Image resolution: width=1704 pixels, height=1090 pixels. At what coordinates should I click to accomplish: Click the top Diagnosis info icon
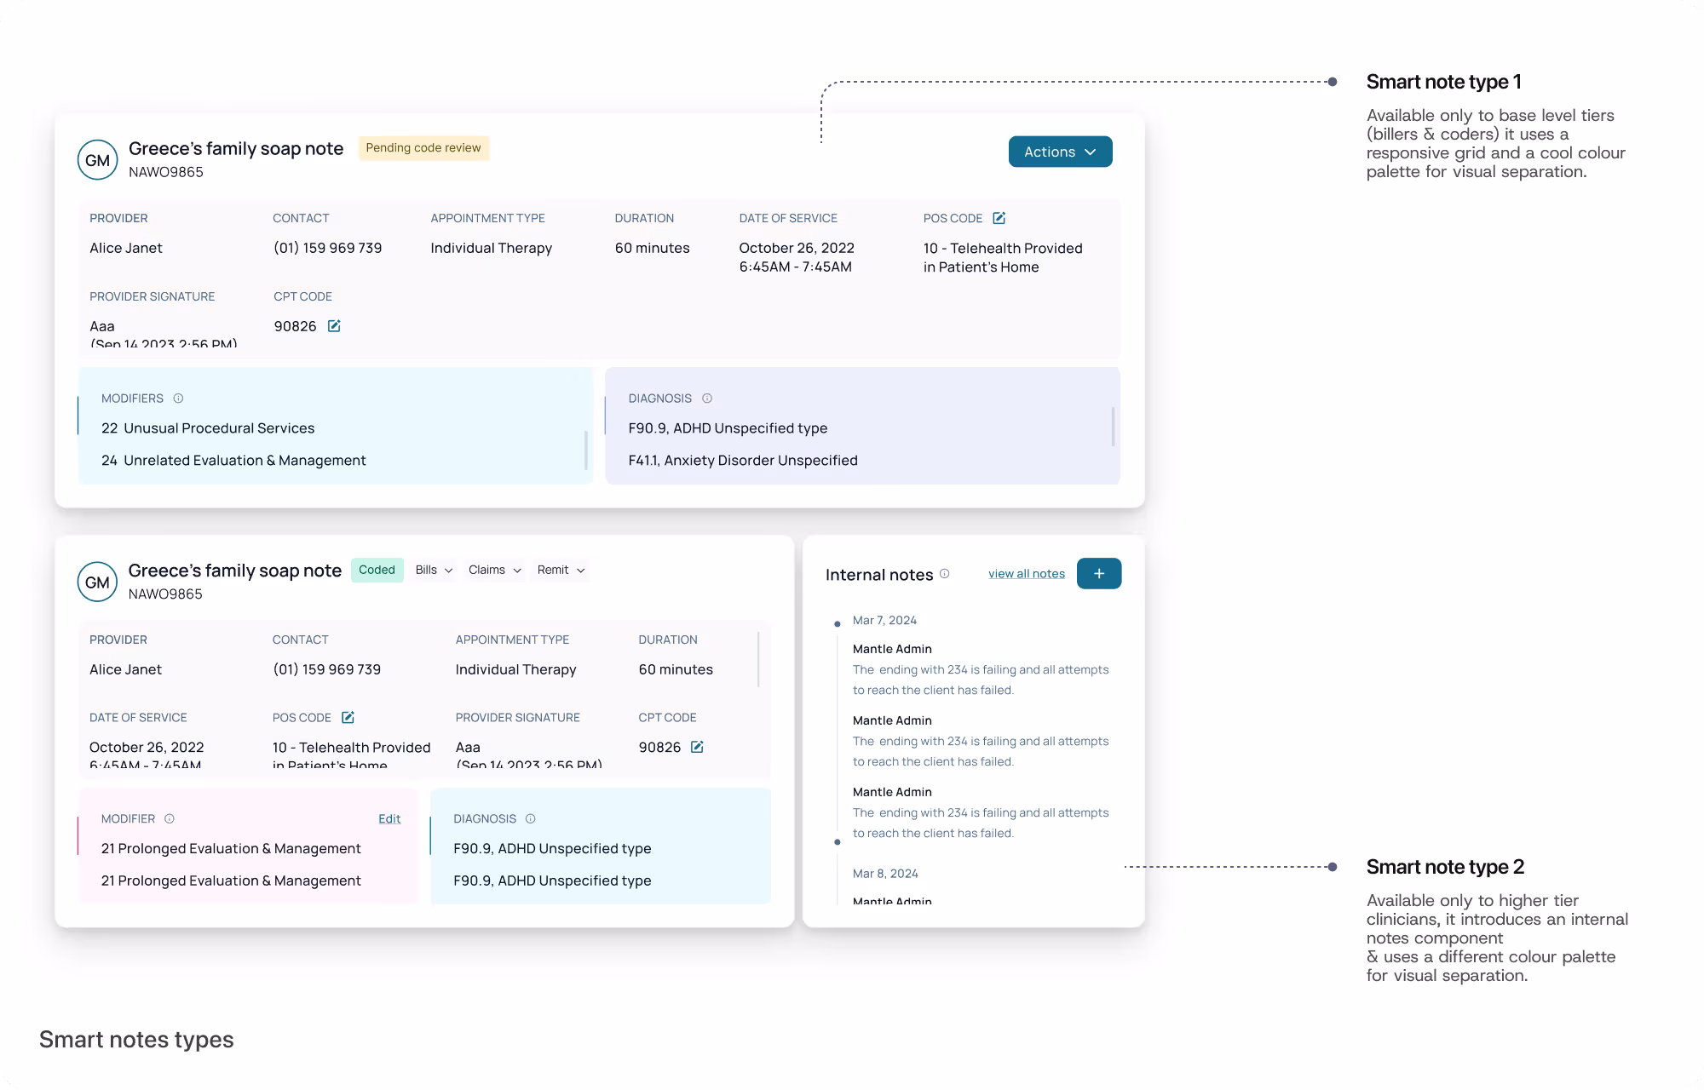point(706,399)
